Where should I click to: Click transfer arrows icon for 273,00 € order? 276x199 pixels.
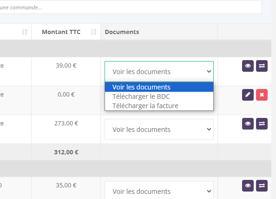coord(262,124)
